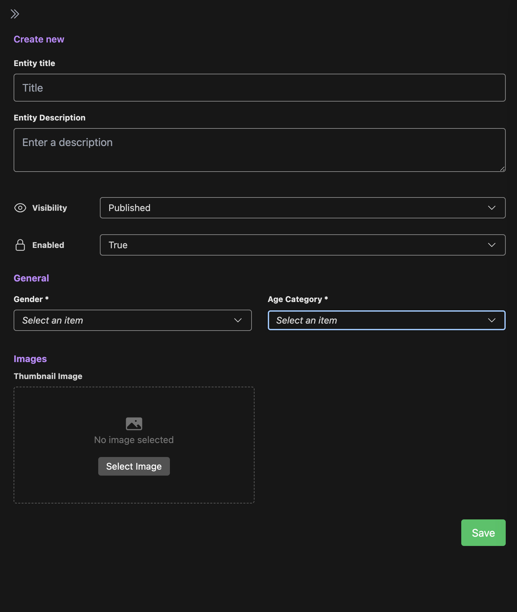Open the Age Category dropdown

tap(387, 320)
